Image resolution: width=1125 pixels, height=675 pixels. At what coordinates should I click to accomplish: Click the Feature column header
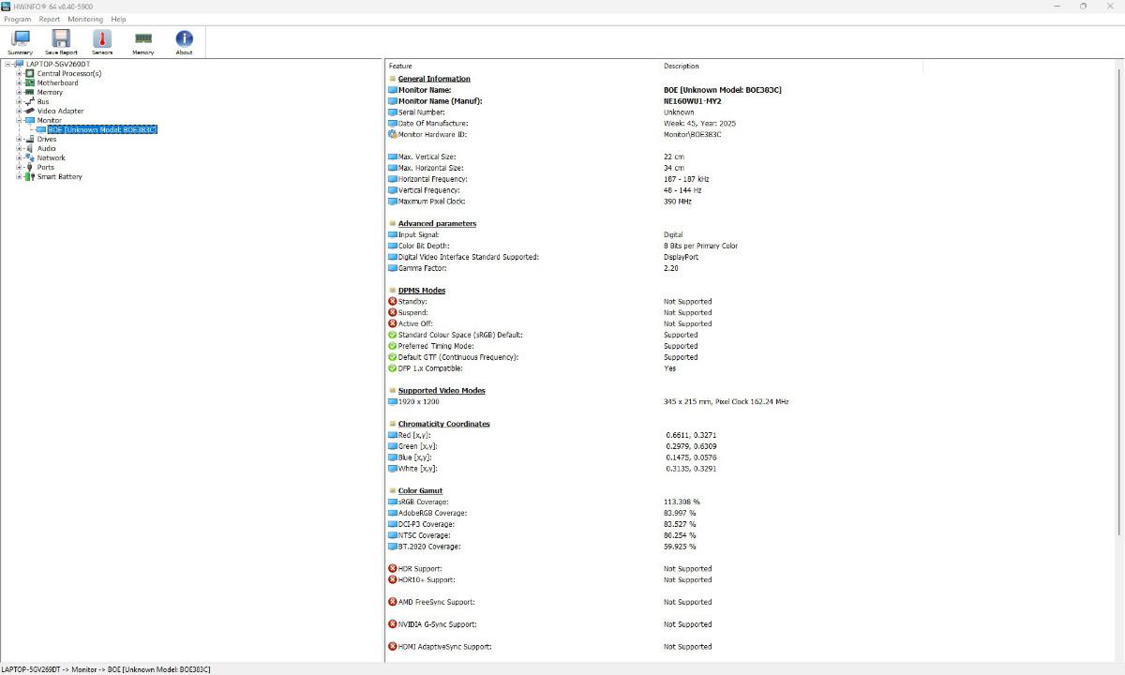[x=522, y=66]
